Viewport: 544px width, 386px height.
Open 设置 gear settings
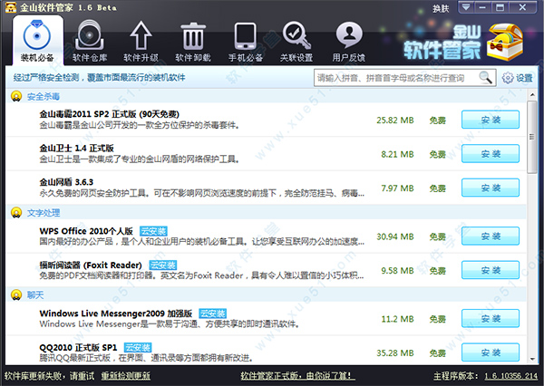coord(518,78)
